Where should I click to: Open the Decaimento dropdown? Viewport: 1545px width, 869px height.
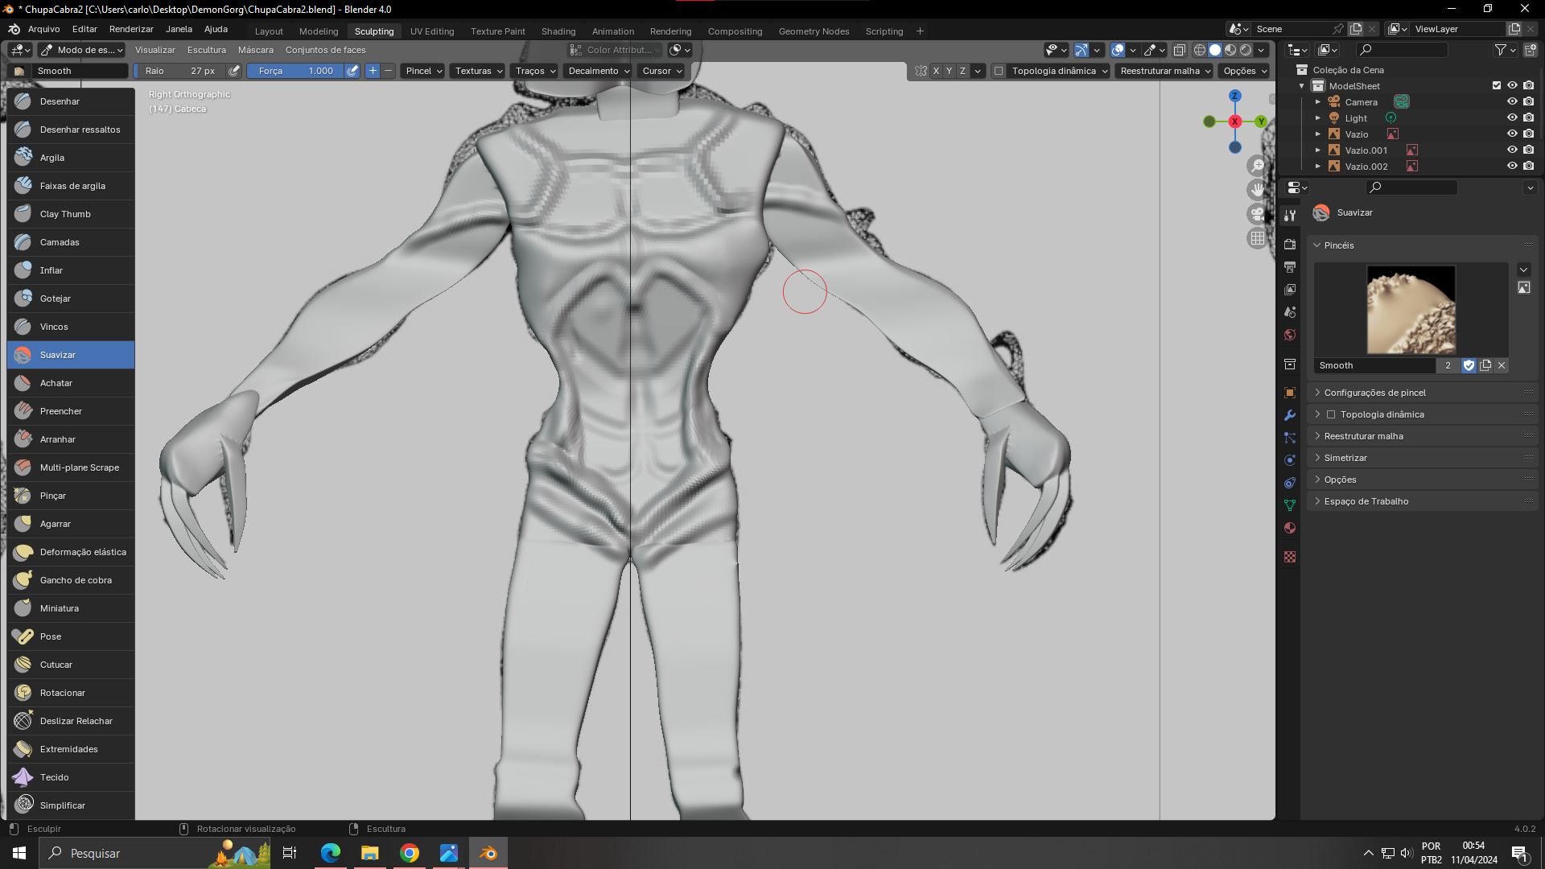(x=599, y=71)
